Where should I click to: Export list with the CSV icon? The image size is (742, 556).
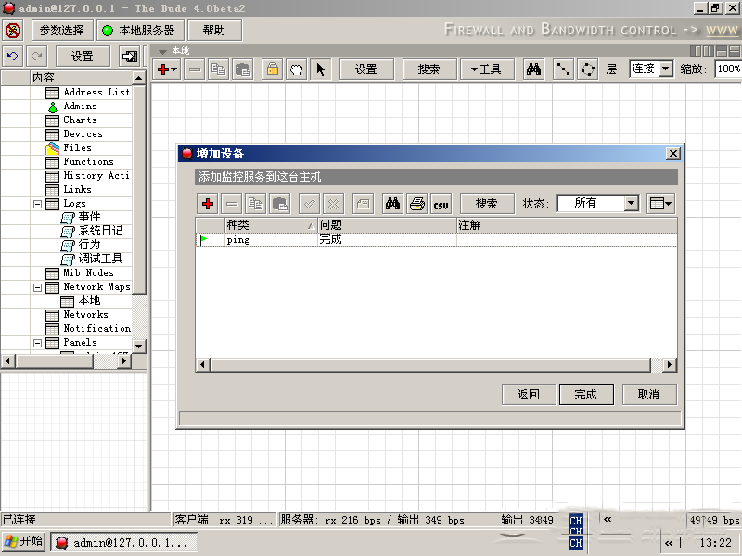(441, 204)
